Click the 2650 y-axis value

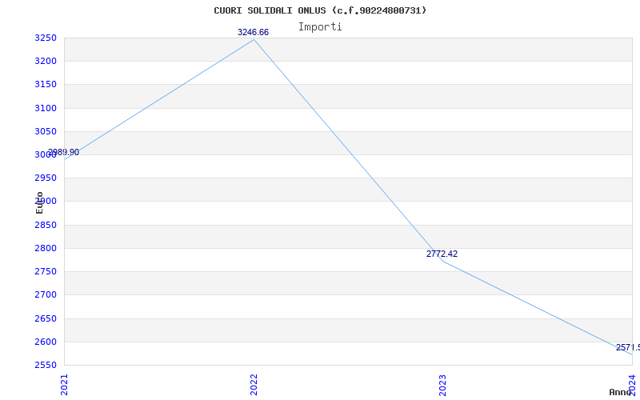46,318
